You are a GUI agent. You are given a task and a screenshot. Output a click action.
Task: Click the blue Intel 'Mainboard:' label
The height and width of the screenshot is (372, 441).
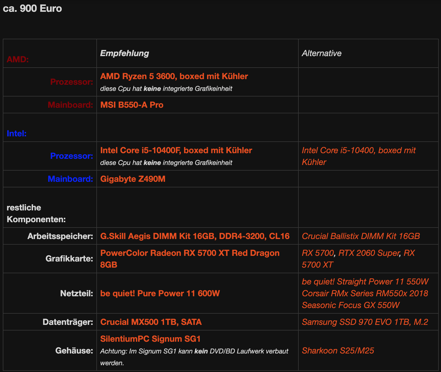point(70,179)
